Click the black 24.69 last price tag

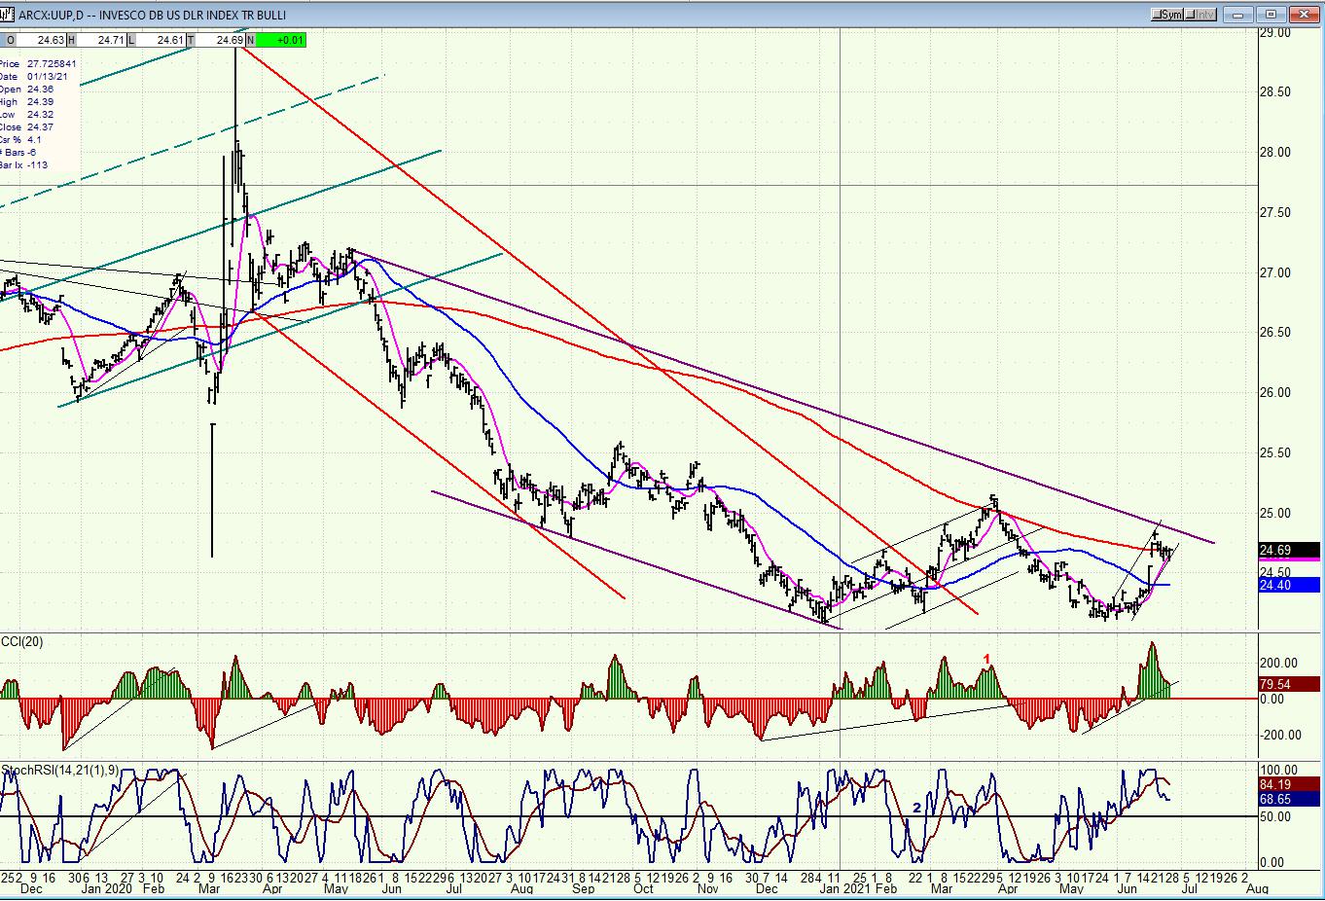[x=1289, y=551]
